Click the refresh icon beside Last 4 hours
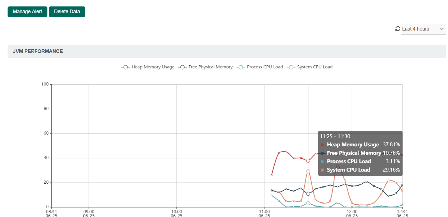 pos(398,29)
